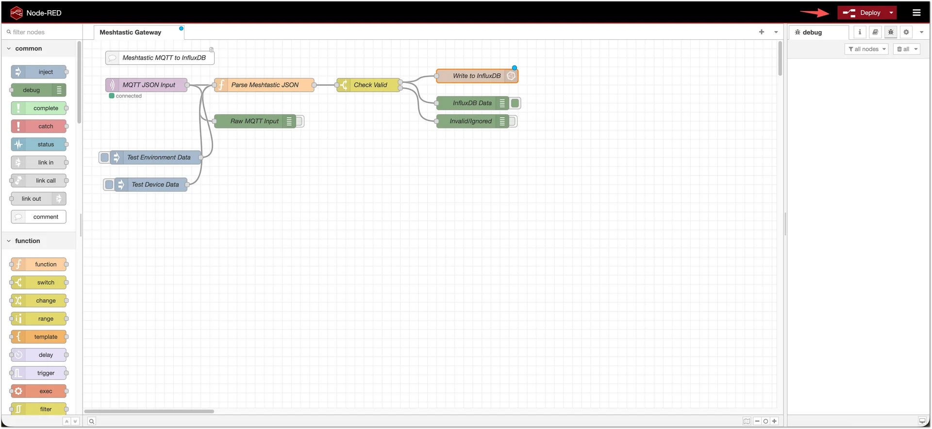
Task: Open clear messages options arrow
Action: pos(916,49)
